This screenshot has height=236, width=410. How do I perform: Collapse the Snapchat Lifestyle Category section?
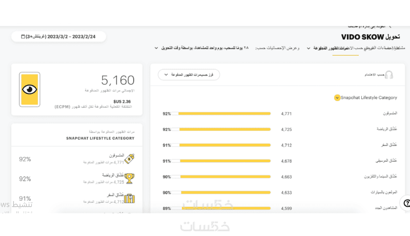(x=337, y=97)
